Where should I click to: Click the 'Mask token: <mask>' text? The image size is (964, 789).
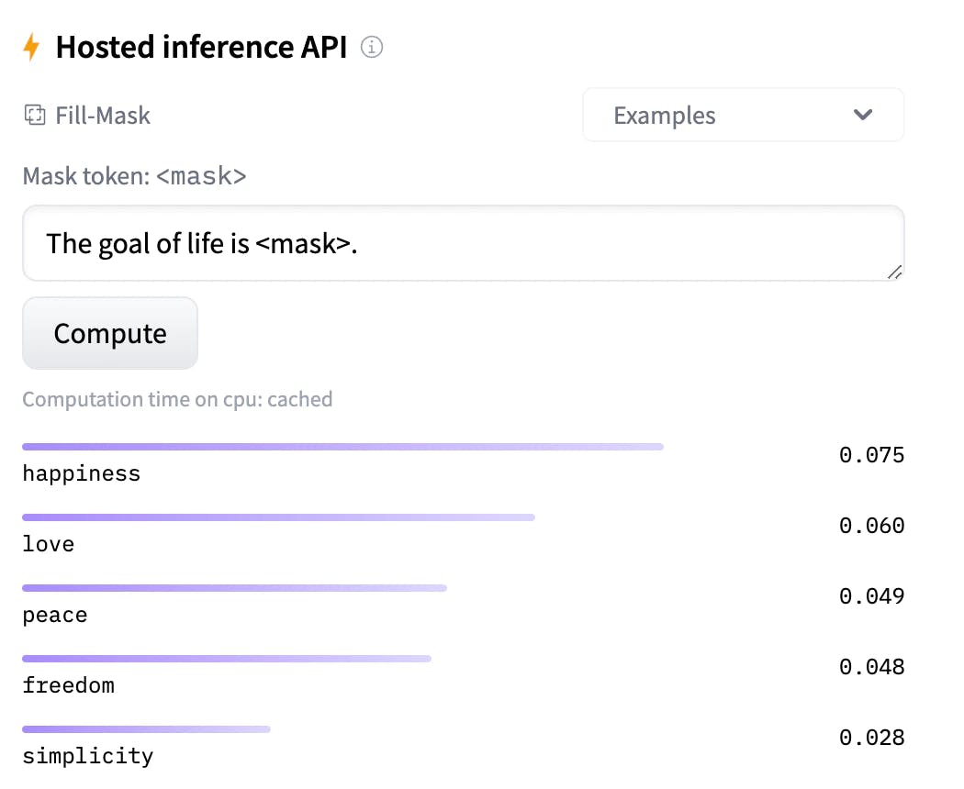coord(135,175)
